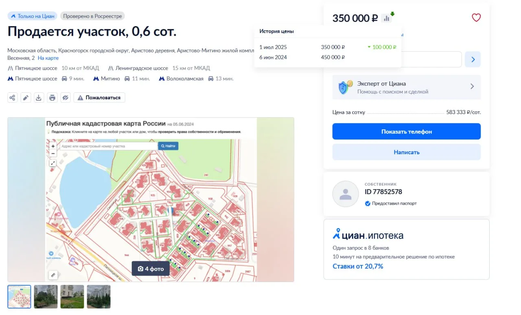Click the 'Написать' button

point(406,152)
